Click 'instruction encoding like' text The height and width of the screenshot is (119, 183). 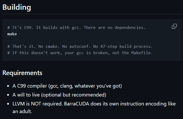[x=148, y=104]
